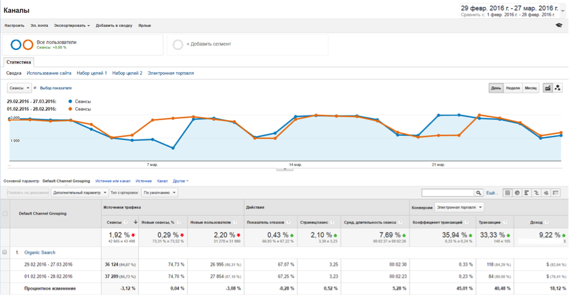
Task: Open help icon next to Коэффициент транзакций
Action: click(x=467, y=222)
